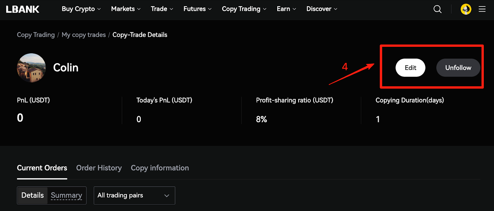494x211 pixels.
Task: Click the Unfollow button
Action: pos(458,68)
